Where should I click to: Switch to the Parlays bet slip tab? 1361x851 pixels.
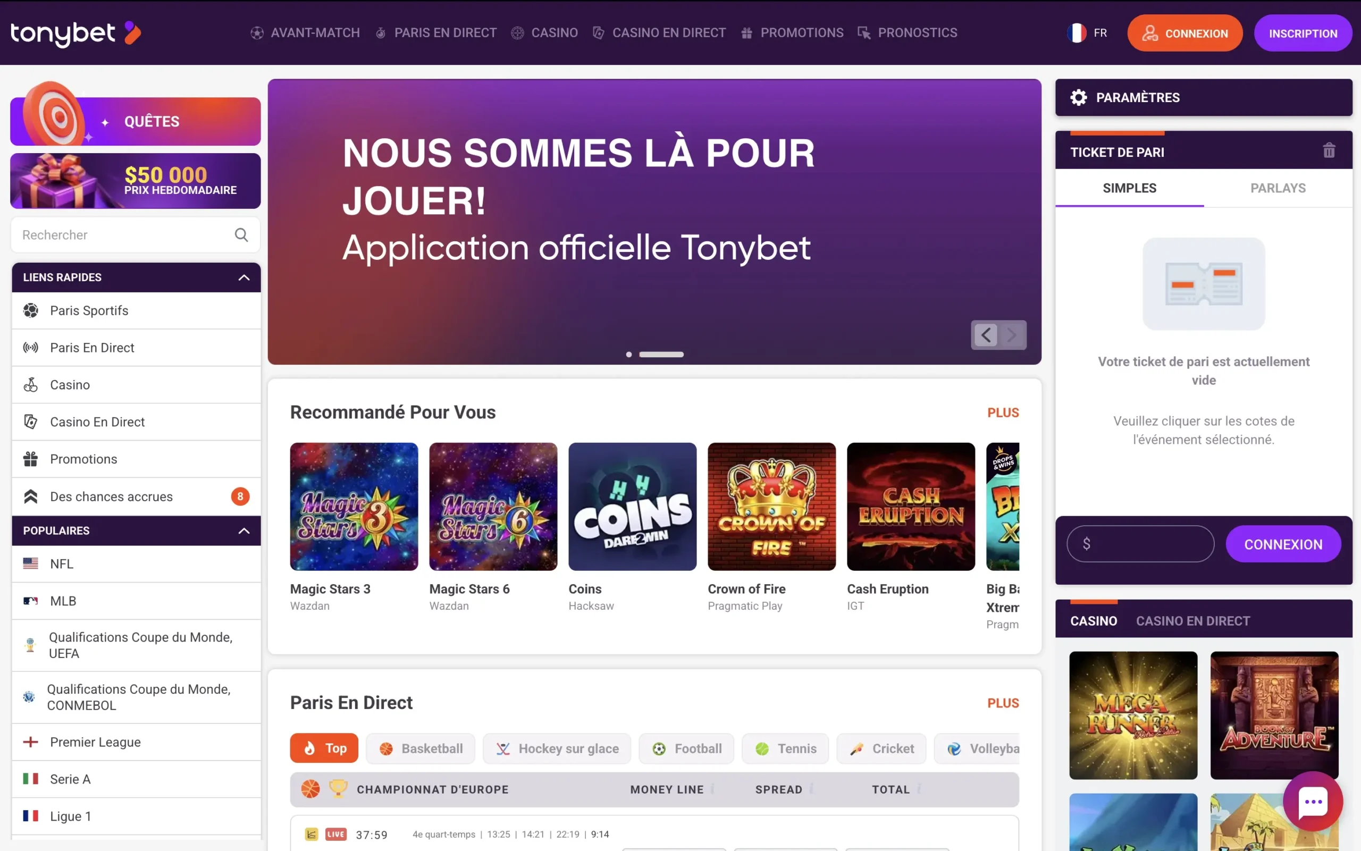(1278, 188)
